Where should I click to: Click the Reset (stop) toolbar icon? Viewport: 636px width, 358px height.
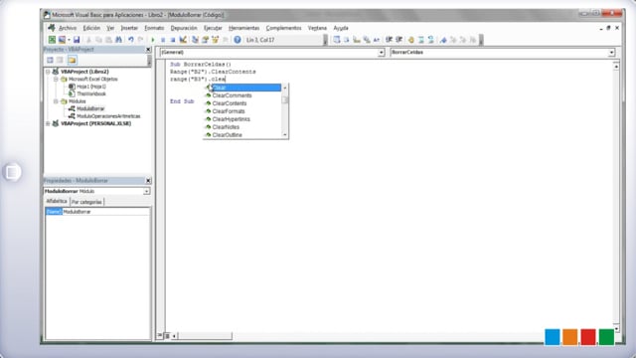pos(173,40)
